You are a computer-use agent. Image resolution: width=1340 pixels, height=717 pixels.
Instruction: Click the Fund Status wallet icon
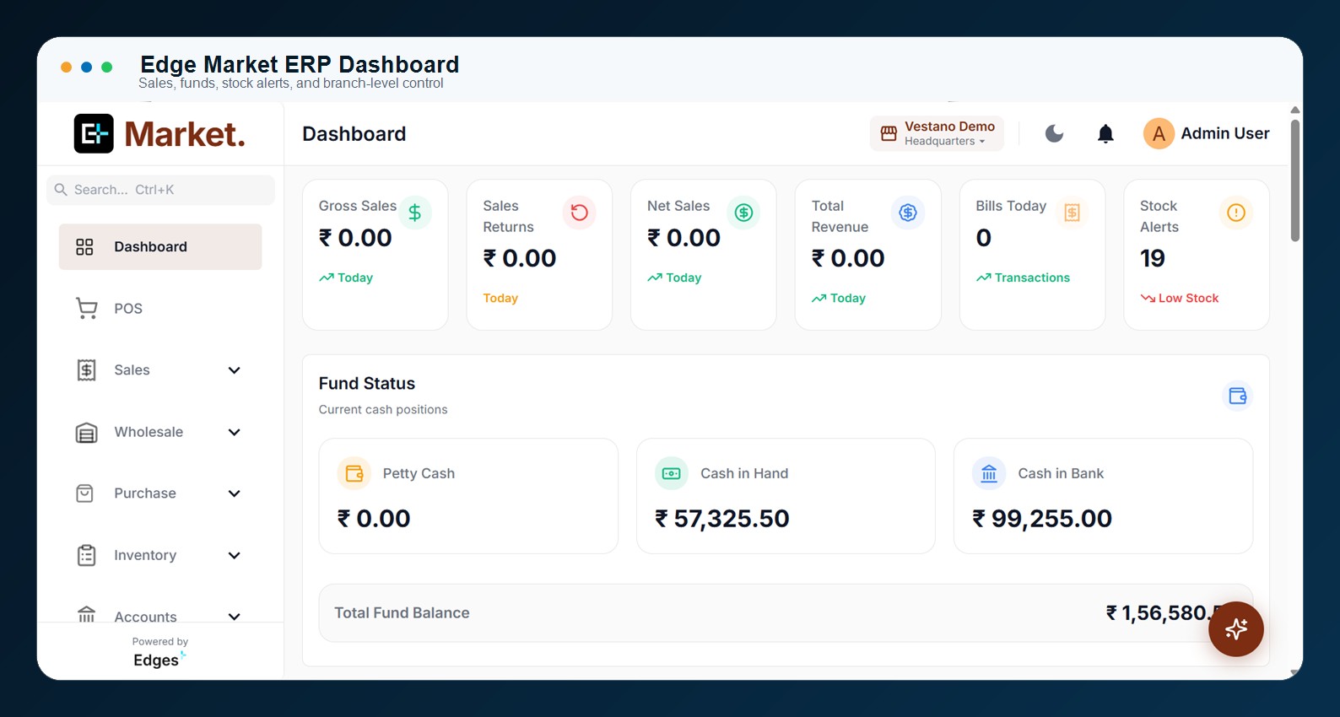pyautogui.click(x=1238, y=396)
